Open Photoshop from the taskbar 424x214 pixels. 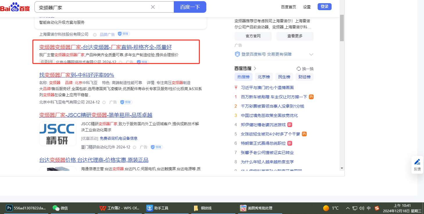pyautogui.click(x=9, y=208)
